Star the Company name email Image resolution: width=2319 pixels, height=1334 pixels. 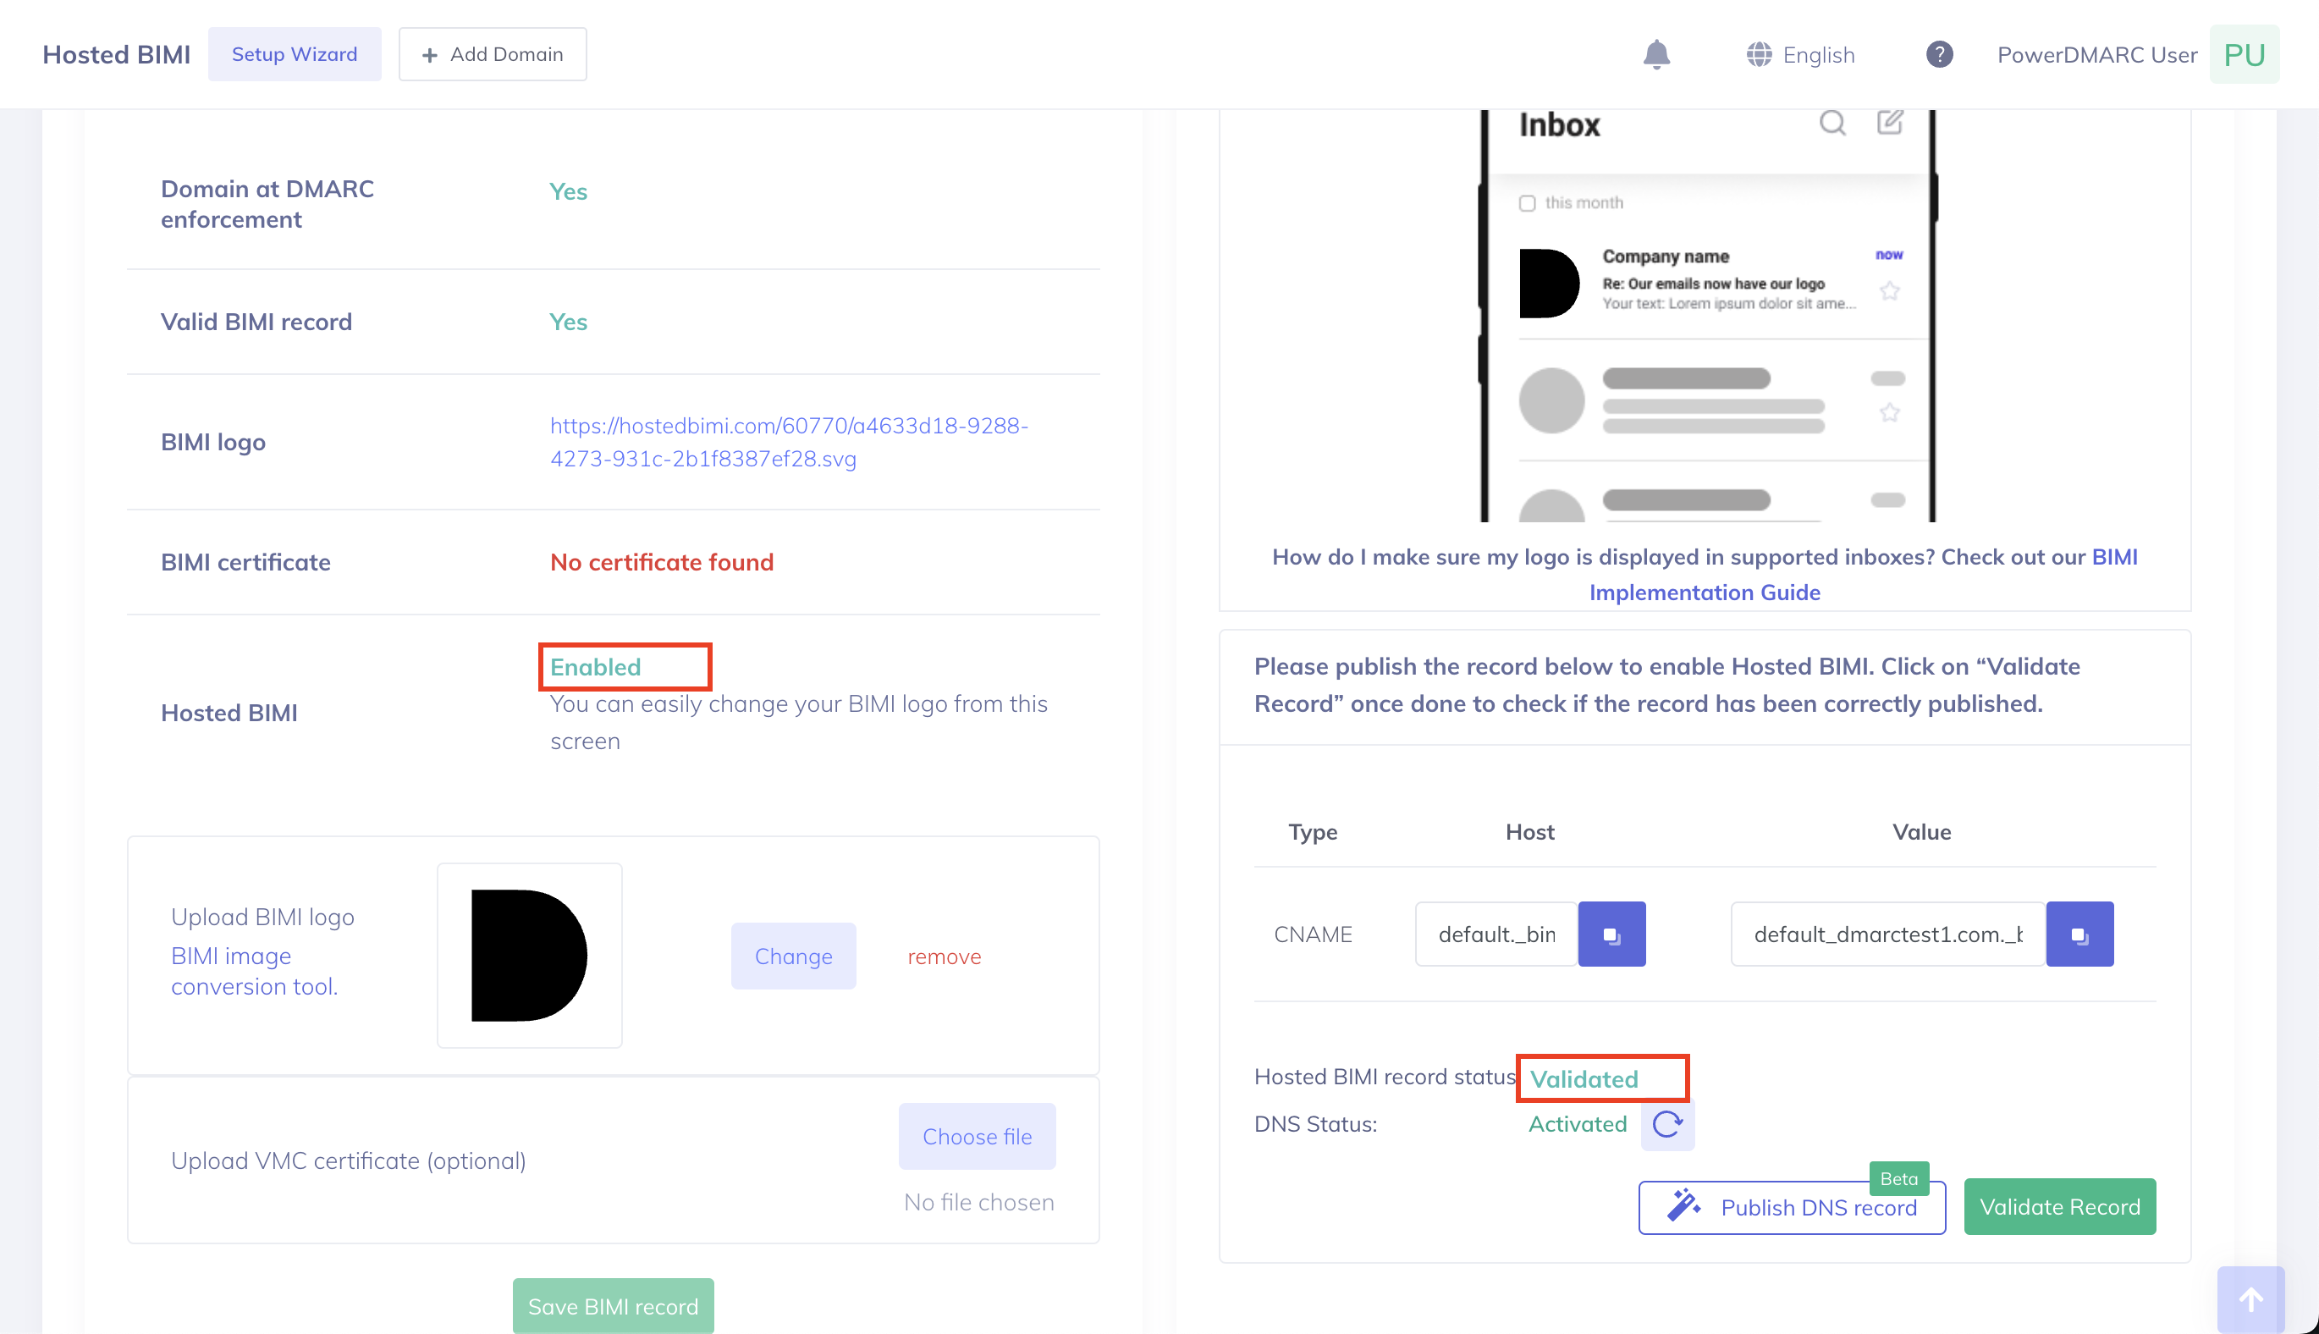pyautogui.click(x=1888, y=291)
